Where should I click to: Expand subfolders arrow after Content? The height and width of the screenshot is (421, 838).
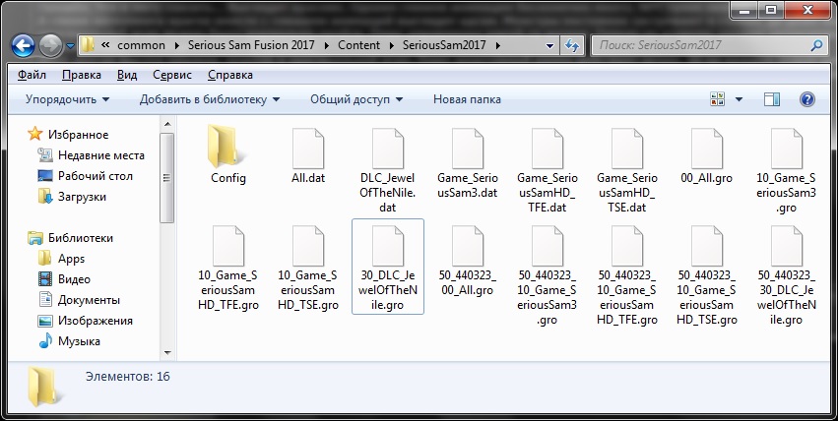tap(391, 45)
